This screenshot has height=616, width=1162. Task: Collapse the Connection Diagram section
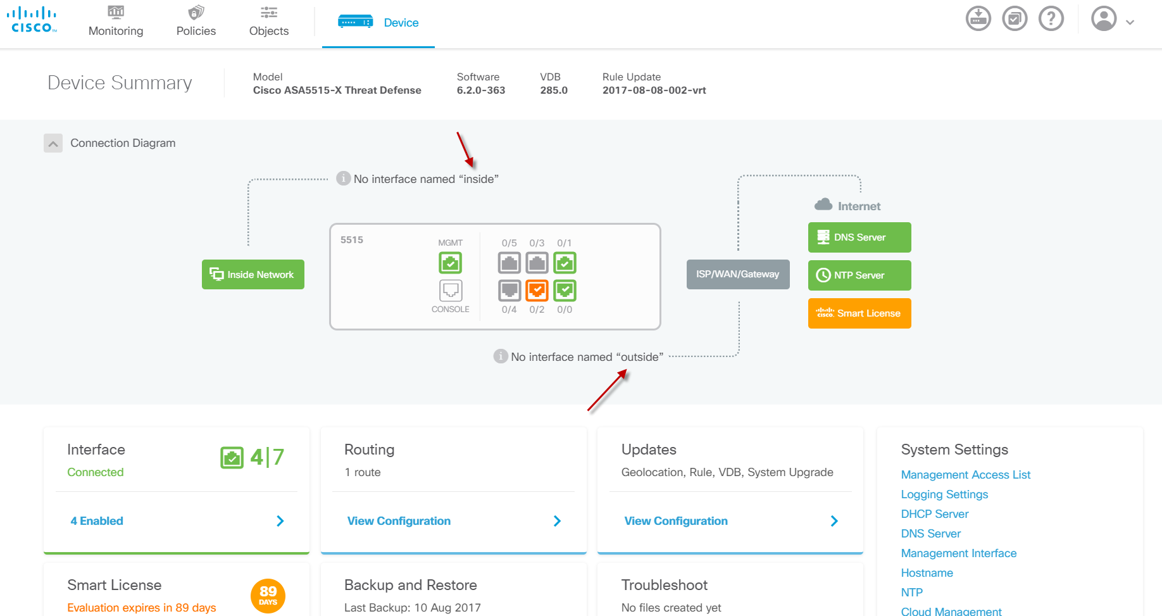pos(53,143)
